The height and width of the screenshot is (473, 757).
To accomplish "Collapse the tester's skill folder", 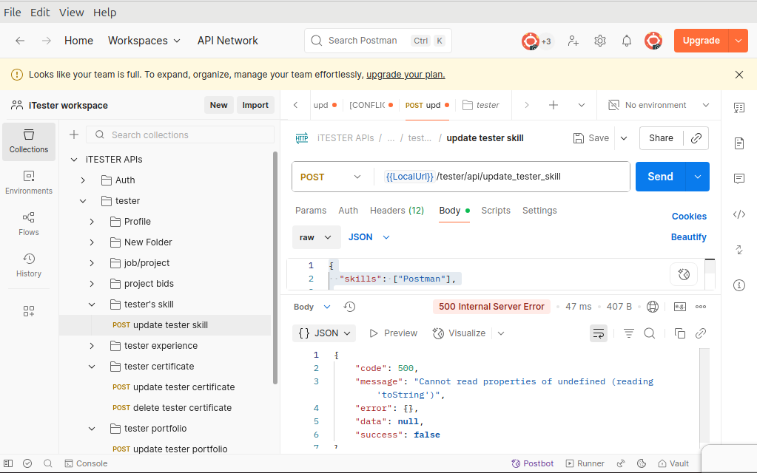I will (x=92, y=304).
